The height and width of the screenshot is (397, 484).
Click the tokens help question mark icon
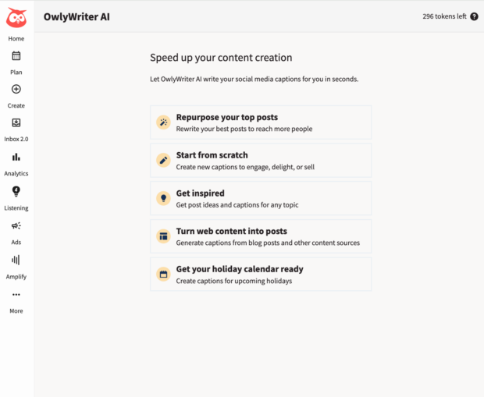point(474,16)
